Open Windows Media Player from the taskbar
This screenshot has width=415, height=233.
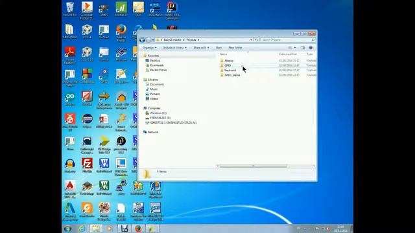point(110,228)
